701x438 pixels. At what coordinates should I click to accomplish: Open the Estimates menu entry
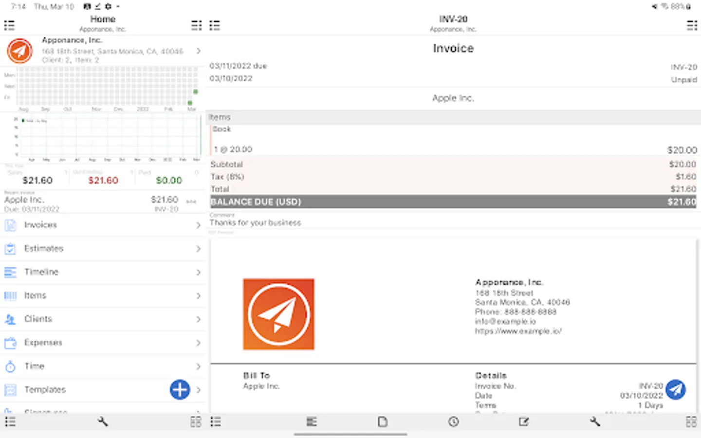103,249
